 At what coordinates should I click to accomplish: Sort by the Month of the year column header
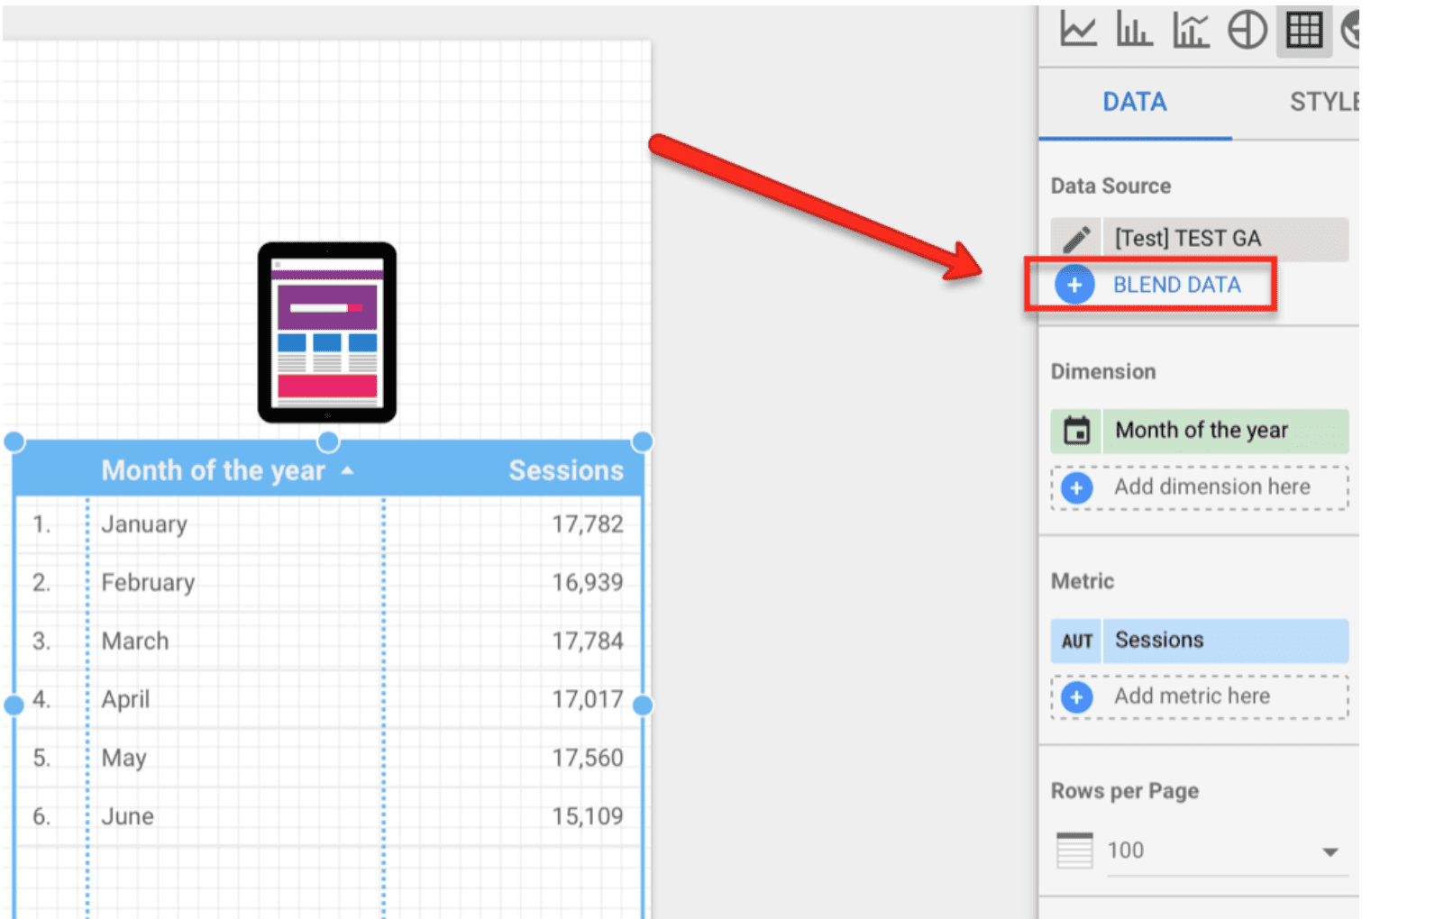[213, 470]
